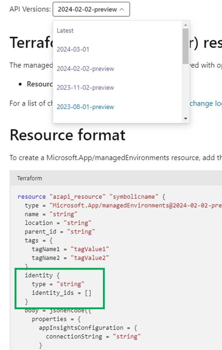Click the Resource format heading
The height and width of the screenshot is (350, 222).
[68, 135]
